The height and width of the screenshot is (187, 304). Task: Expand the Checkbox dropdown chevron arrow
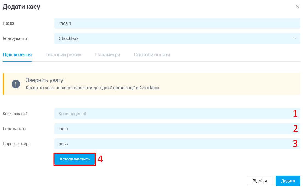coord(294,38)
